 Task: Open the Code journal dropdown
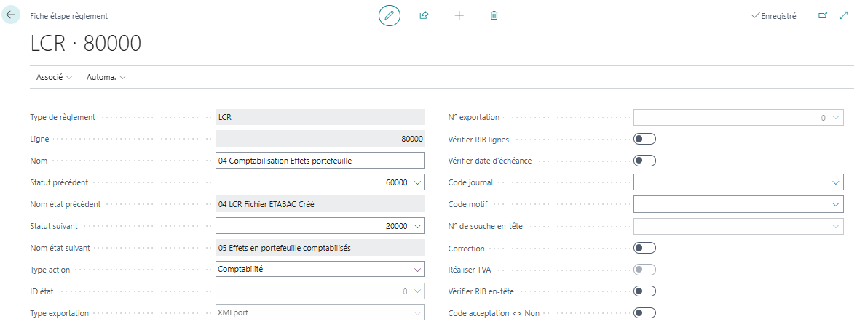click(835, 182)
